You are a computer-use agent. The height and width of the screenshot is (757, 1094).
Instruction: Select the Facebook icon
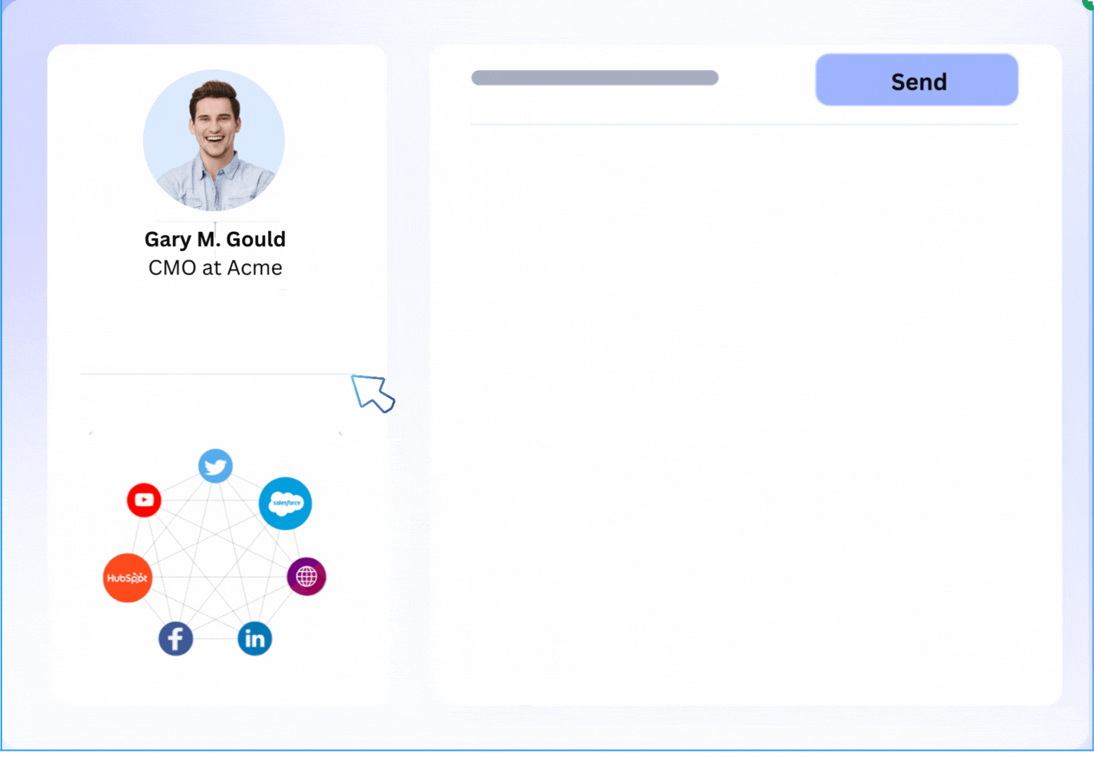coord(175,639)
